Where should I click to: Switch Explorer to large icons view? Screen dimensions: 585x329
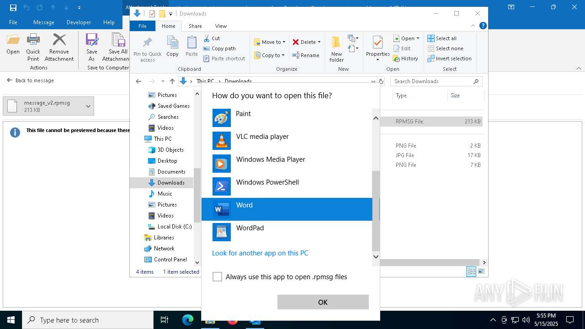(481, 272)
